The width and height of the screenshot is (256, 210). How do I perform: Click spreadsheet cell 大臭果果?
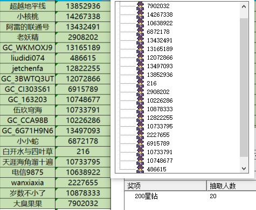click(x=27, y=204)
